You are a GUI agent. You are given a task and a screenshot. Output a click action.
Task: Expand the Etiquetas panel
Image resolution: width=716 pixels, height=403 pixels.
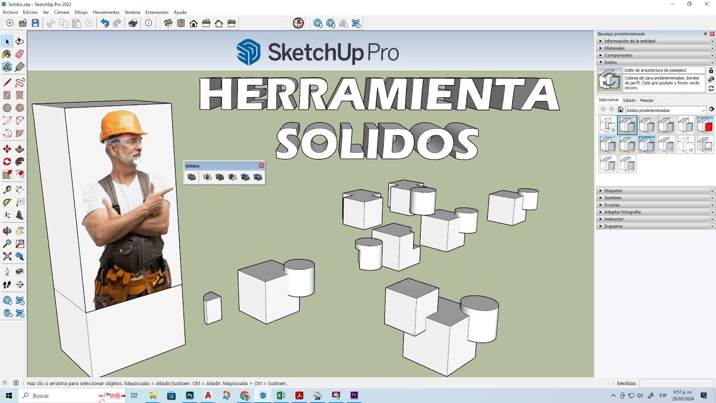coord(655,191)
